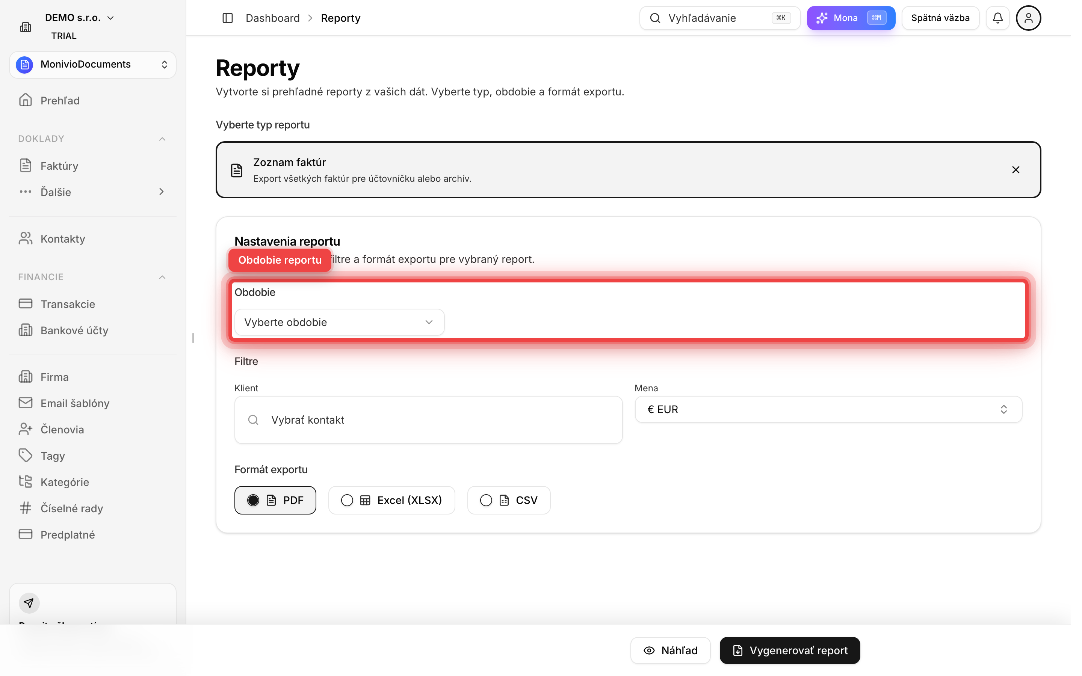1082x676 pixels.
Task: Click the Mona sparkle icon
Action: (x=822, y=18)
